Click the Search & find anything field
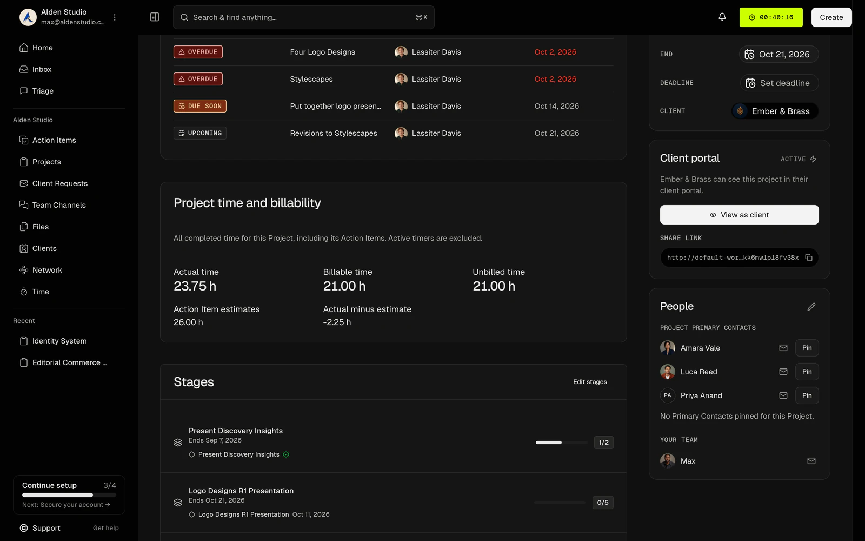The width and height of the screenshot is (865, 541). (304, 17)
